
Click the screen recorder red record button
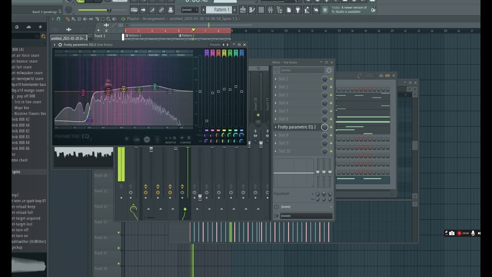[459, 233]
